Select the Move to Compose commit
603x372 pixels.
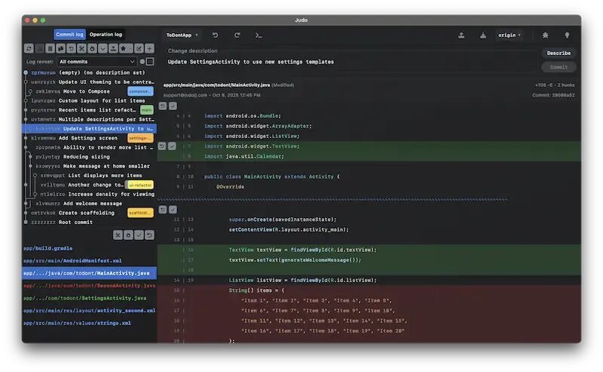tap(90, 91)
